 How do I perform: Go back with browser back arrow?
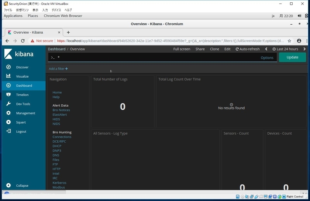pos(7,41)
